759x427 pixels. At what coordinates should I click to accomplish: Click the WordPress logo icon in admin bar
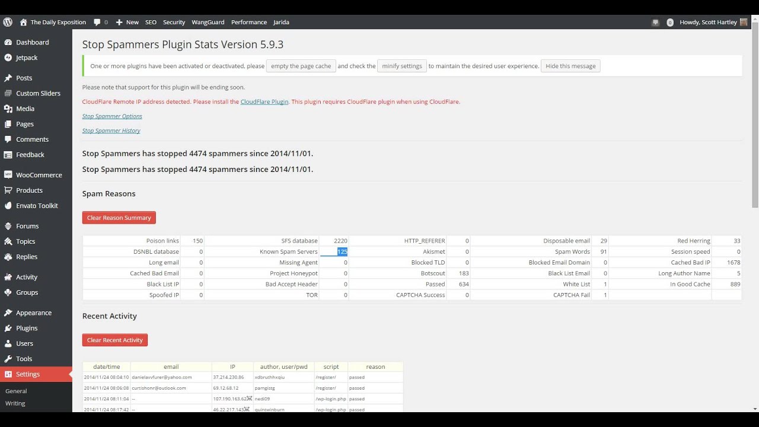(x=8, y=22)
